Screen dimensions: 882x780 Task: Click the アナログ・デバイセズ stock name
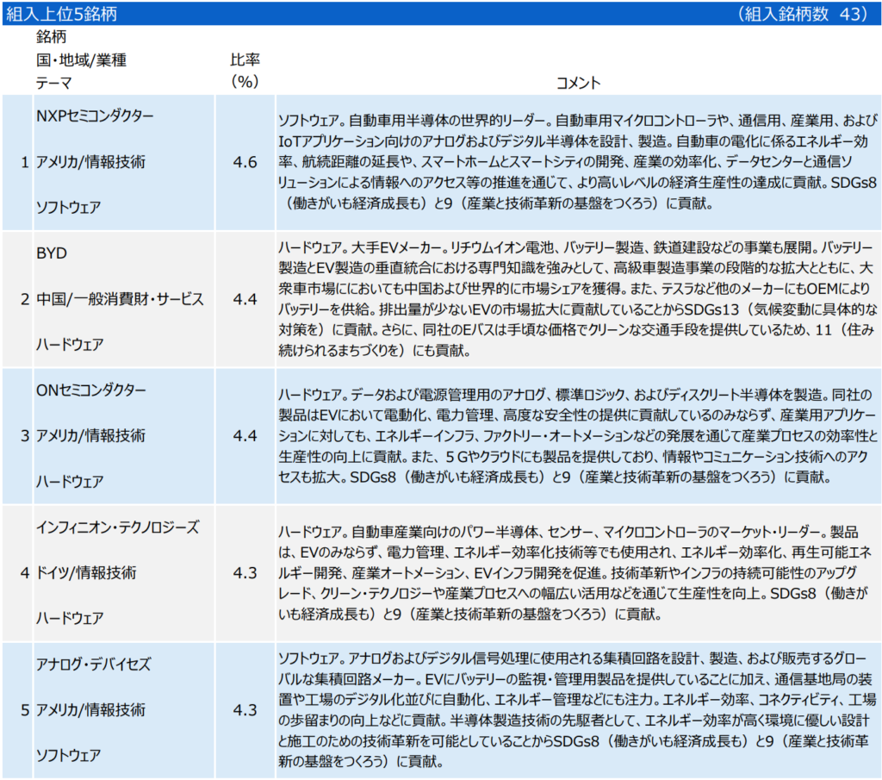coord(93,664)
